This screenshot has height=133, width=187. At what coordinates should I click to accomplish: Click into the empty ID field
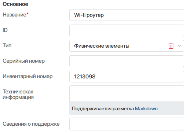pyautogui.click(x=126, y=30)
